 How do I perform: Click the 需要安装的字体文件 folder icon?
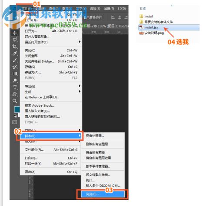coord(141,22)
